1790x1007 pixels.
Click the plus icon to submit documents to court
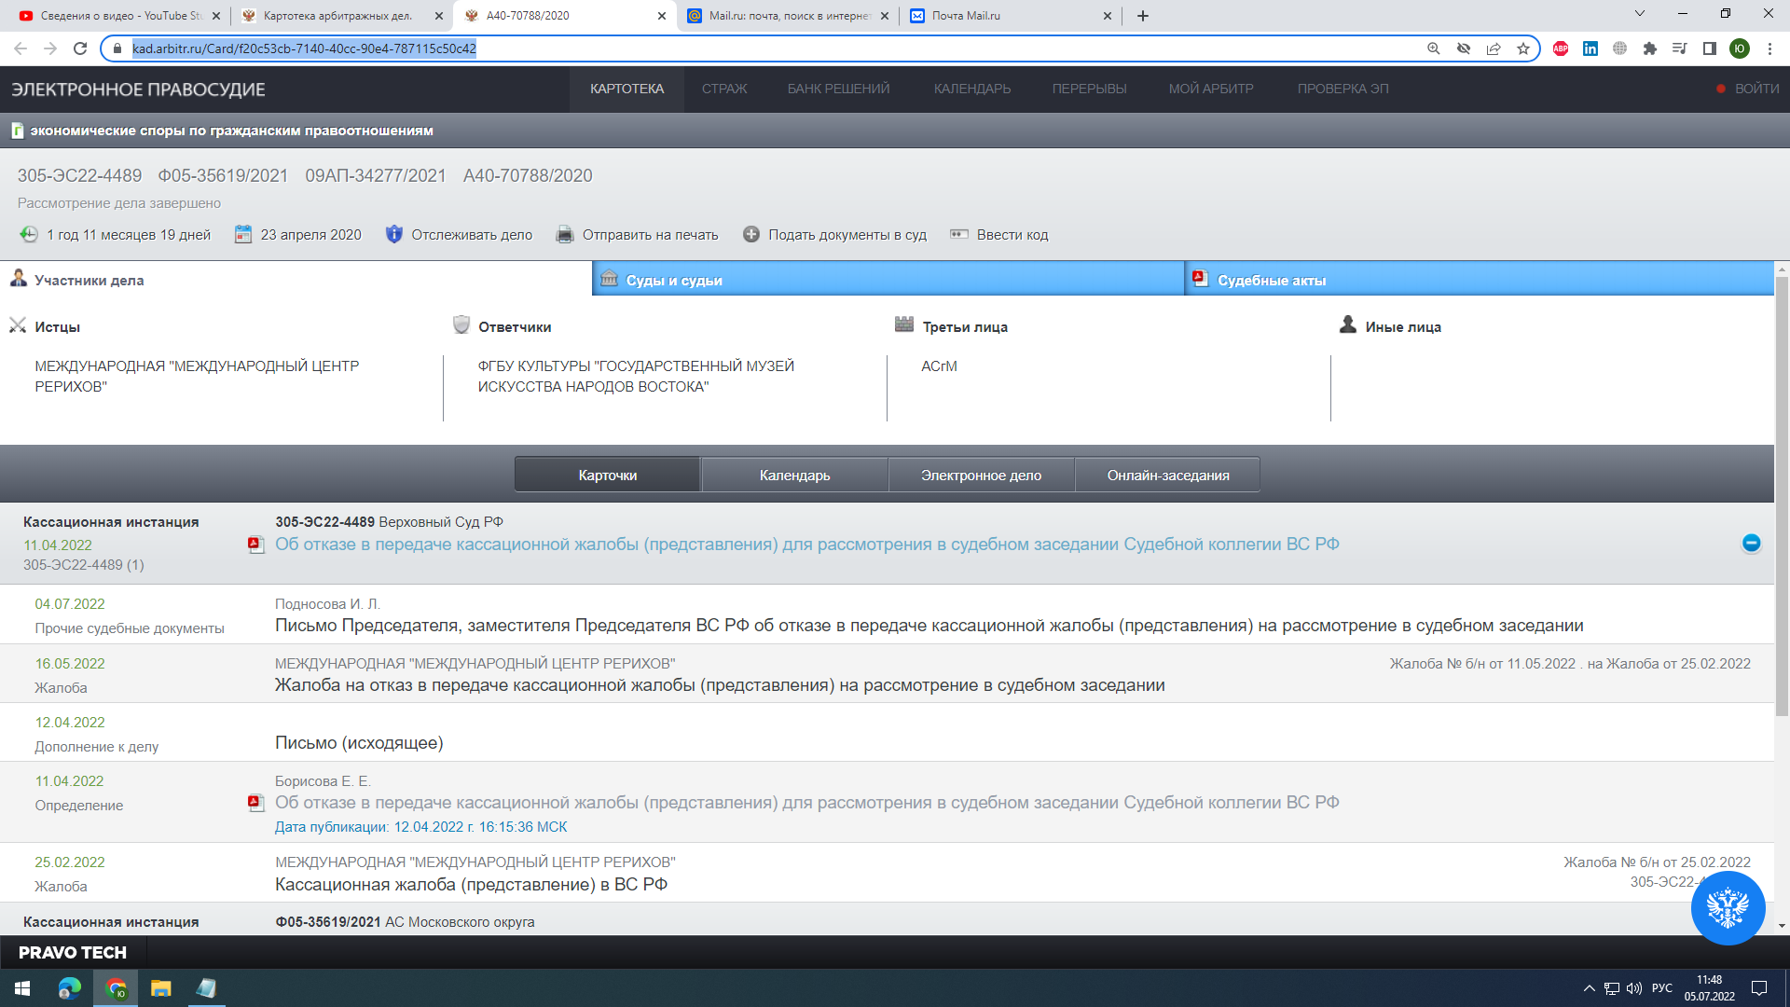coord(750,235)
